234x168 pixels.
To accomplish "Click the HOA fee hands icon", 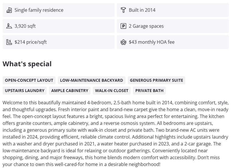I will click(123, 42).
